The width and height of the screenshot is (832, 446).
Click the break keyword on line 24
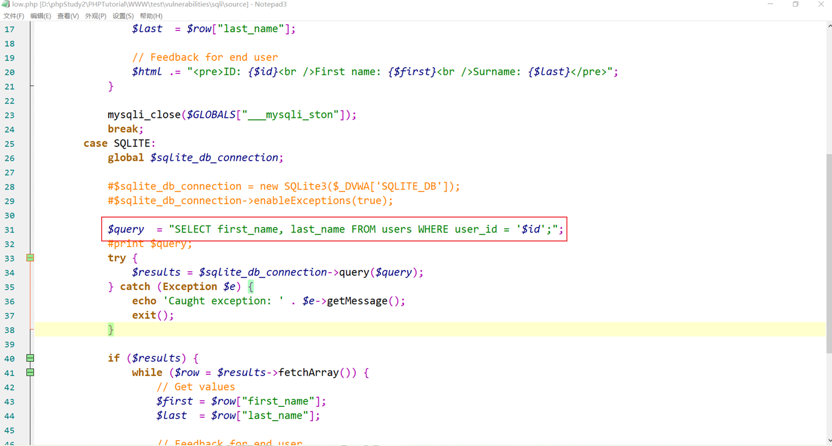click(123, 129)
